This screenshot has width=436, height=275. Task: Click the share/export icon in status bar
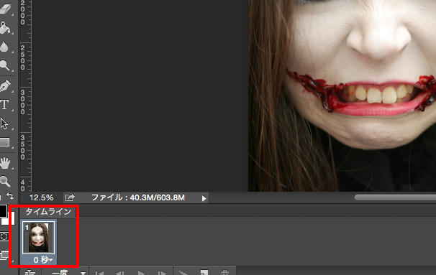tap(70, 197)
